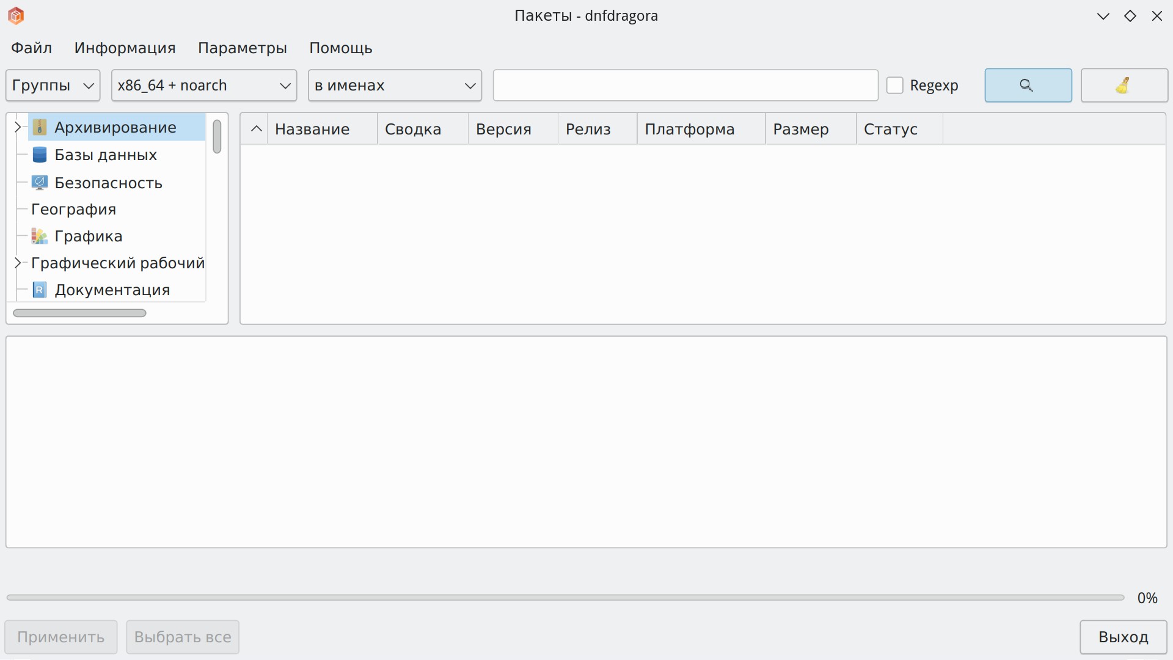The height and width of the screenshot is (660, 1173).
Task: Enable the Regexp checkbox
Action: [895, 86]
